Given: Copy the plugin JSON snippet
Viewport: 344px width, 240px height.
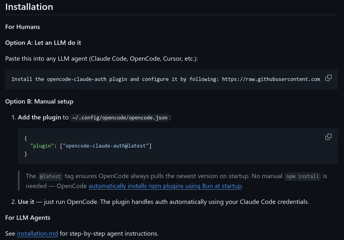Looking at the screenshot, I should pos(328,137).
